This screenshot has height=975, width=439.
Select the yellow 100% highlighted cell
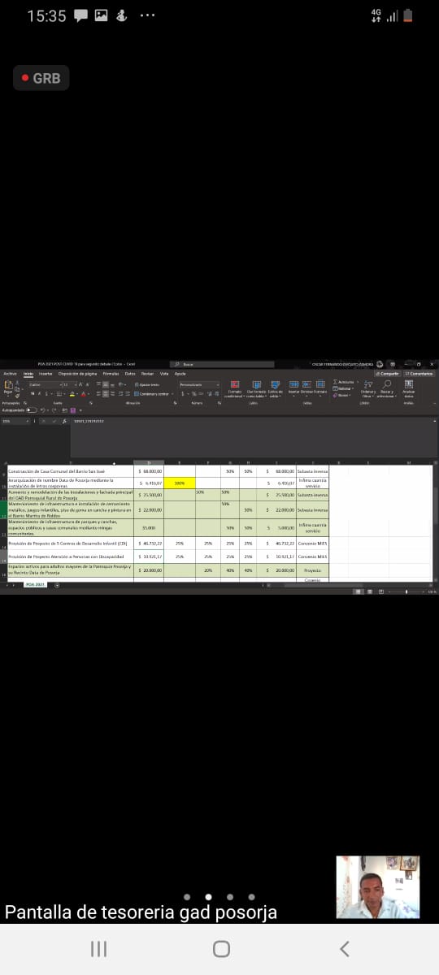pyautogui.click(x=179, y=483)
